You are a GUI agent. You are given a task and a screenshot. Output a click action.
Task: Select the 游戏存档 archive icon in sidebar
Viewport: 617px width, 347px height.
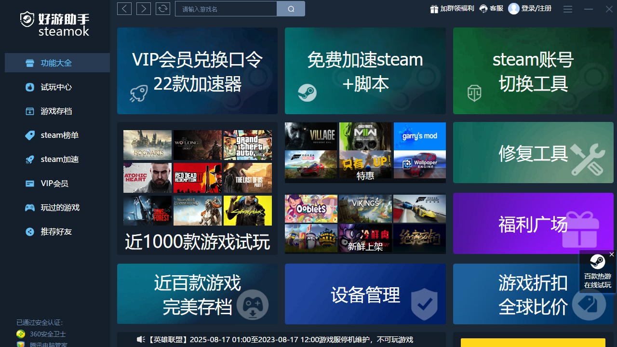[30, 111]
